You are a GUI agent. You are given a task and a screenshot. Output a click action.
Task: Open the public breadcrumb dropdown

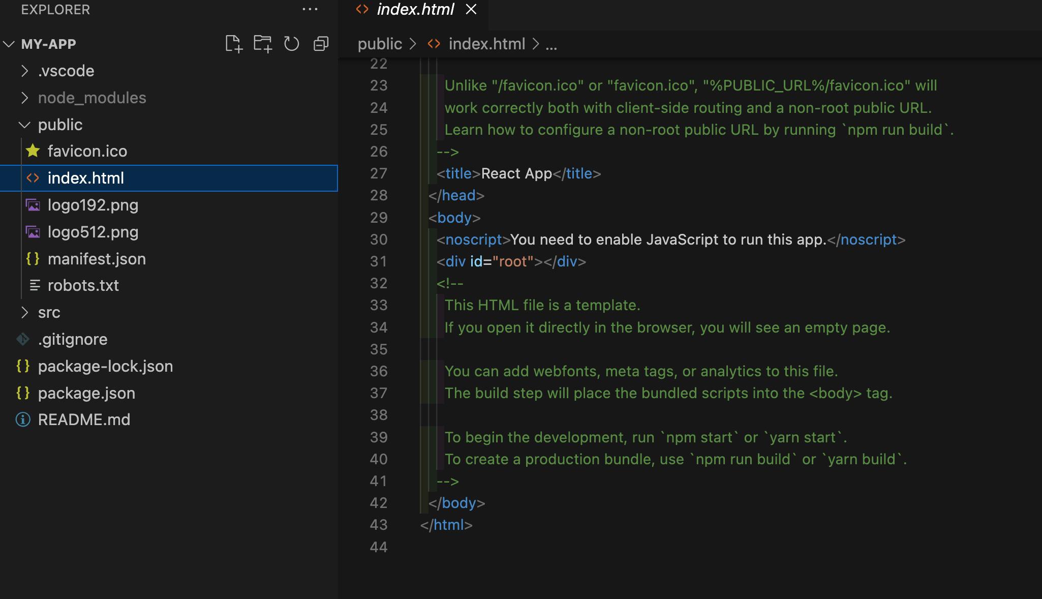[380, 44]
